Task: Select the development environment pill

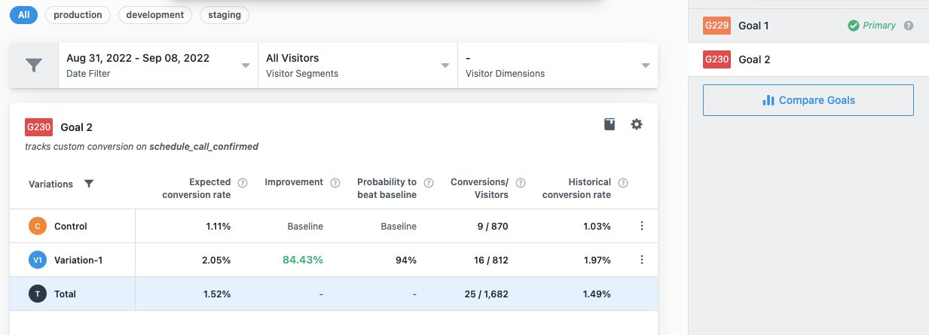Action: pos(155,15)
